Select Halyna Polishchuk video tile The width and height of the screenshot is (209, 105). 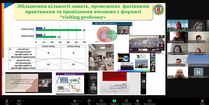tap(178, 49)
